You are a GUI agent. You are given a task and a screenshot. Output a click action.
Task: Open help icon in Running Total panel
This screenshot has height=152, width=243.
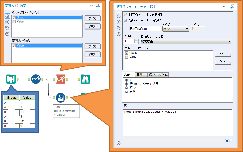tap(7, 34)
